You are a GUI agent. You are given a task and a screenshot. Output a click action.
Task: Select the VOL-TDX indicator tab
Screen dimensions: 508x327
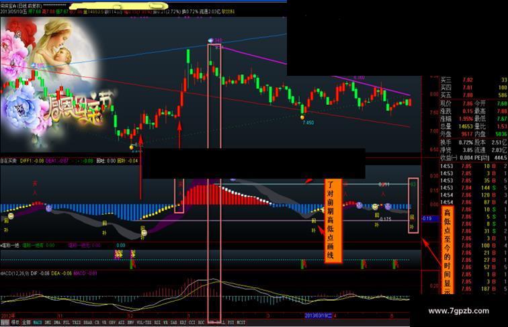click(x=144, y=322)
